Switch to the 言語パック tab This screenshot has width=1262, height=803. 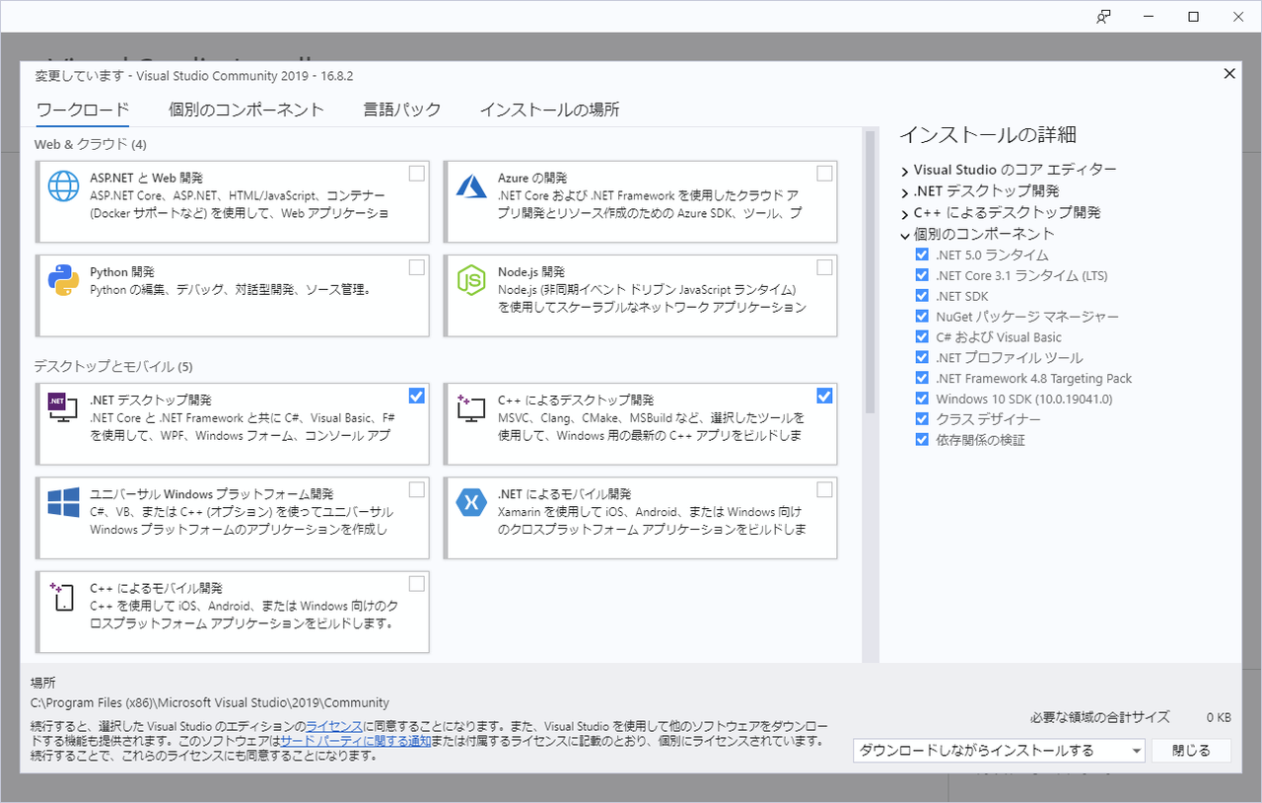[x=401, y=109]
